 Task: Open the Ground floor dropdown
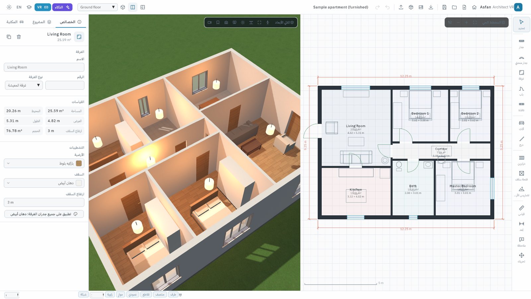click(98, 7)
